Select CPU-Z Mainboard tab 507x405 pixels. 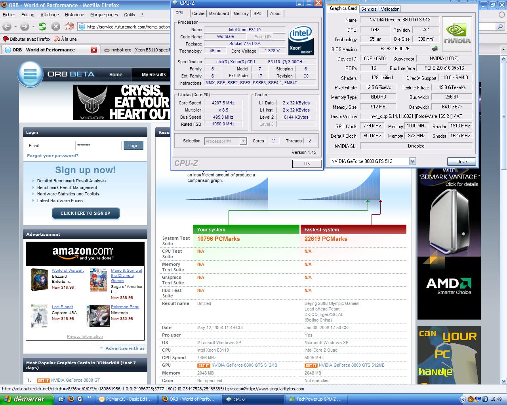219,13
